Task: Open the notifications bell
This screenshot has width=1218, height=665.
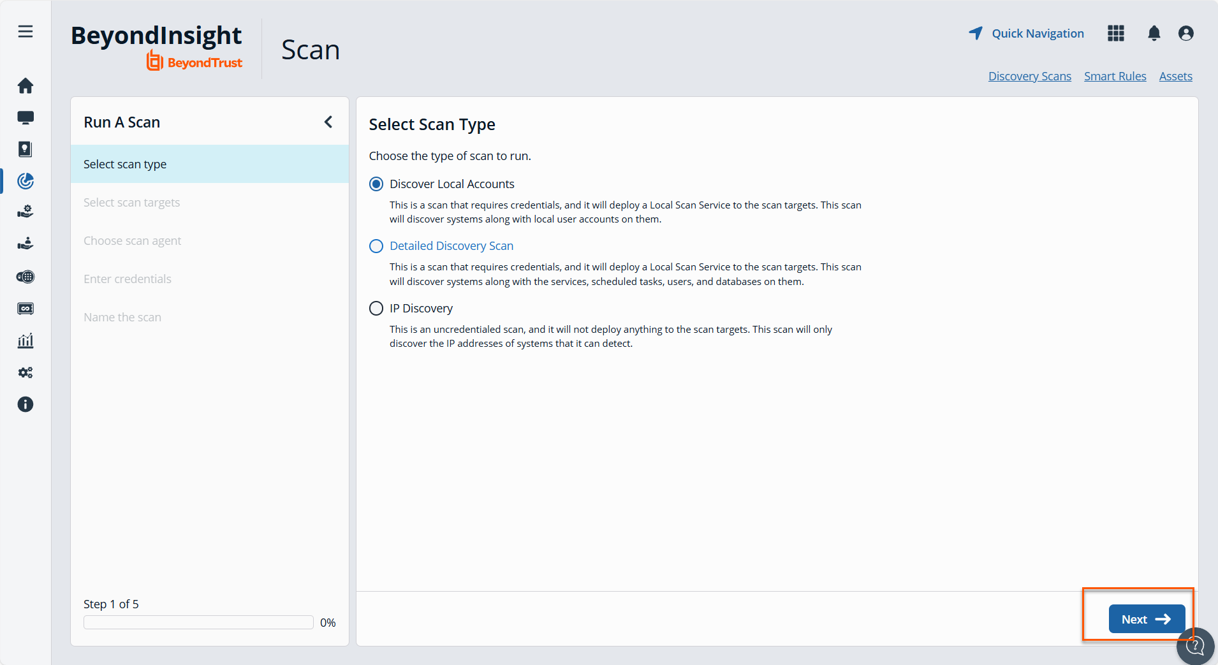Action: coord(1154,33)
